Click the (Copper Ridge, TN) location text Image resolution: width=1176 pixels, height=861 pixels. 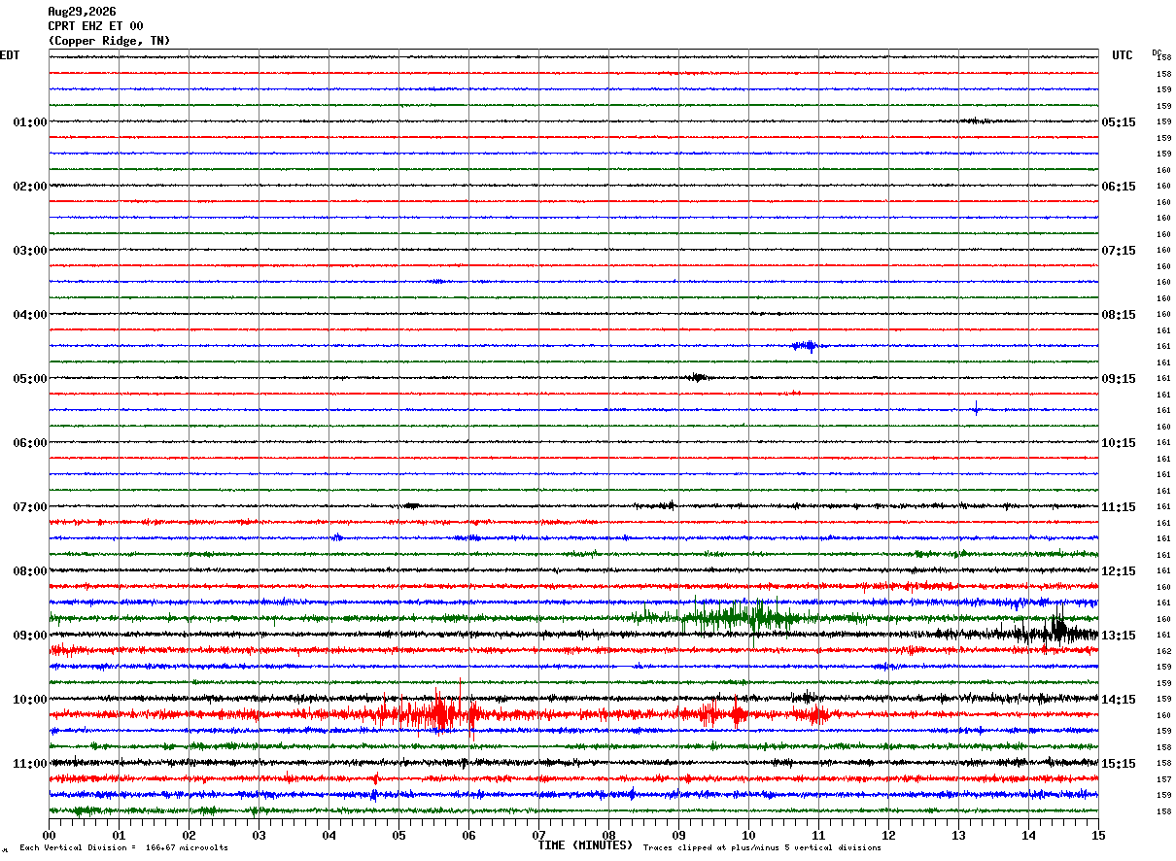(109, 41)
